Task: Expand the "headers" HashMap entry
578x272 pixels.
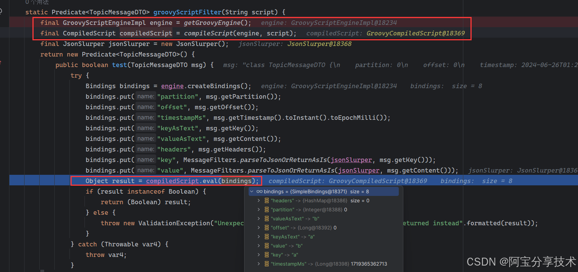Action: coord(259,201)
